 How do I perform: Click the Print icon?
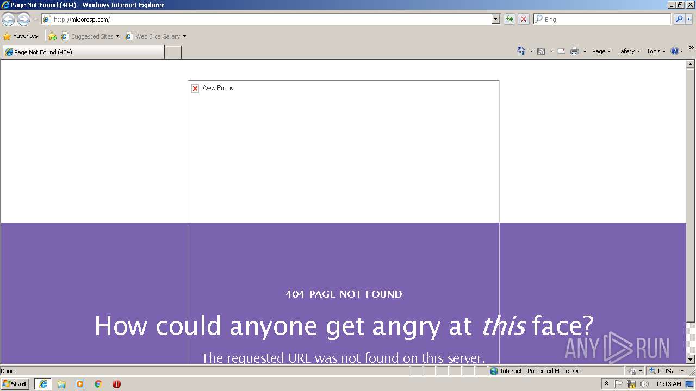click(575, 51)
